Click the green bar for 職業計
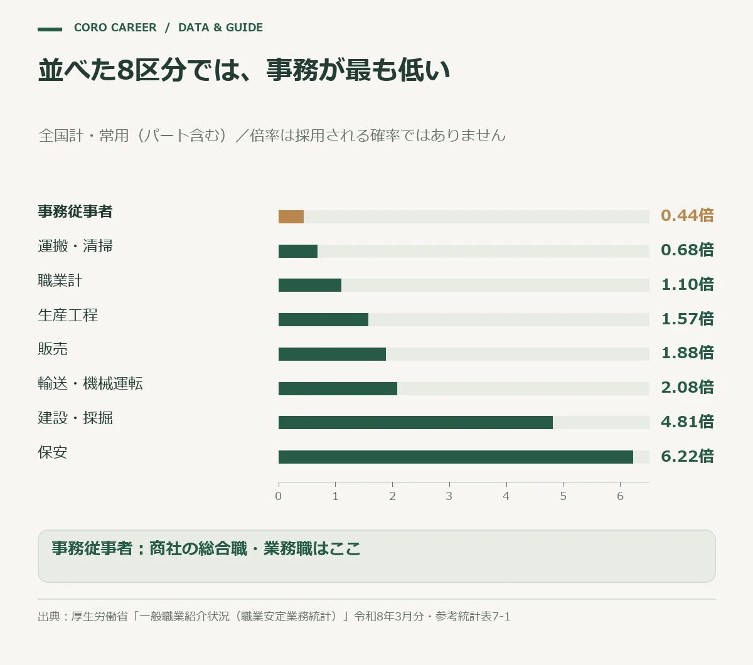753x665 pixels. [x=310, y=285]
